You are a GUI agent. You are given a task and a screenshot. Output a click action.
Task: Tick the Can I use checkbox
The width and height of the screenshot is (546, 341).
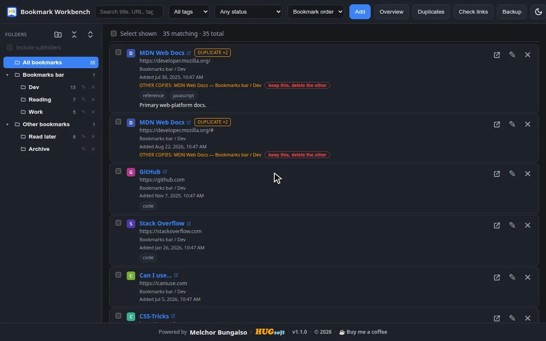119,275
